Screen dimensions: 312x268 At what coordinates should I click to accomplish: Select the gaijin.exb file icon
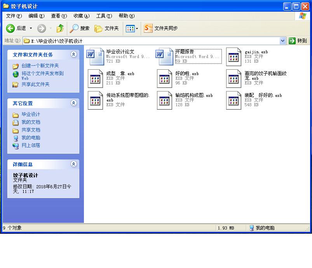pos(234,56)
